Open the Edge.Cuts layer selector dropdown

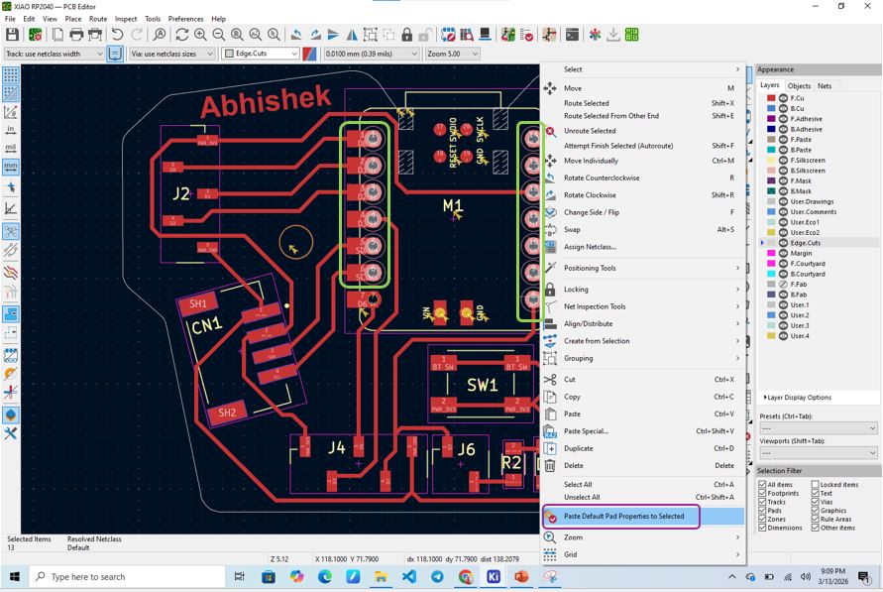[x=261, y=54]
